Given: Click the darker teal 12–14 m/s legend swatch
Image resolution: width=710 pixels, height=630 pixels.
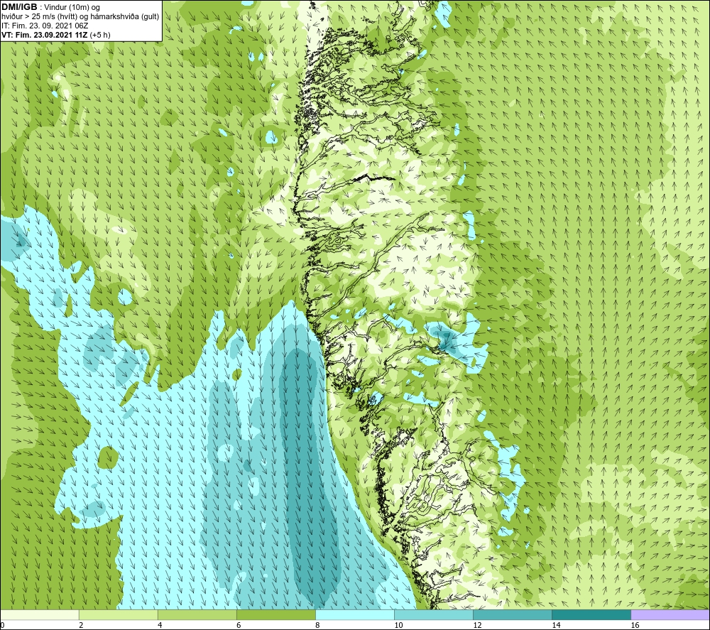Looking at the screenshot, I should pos(512,614).
